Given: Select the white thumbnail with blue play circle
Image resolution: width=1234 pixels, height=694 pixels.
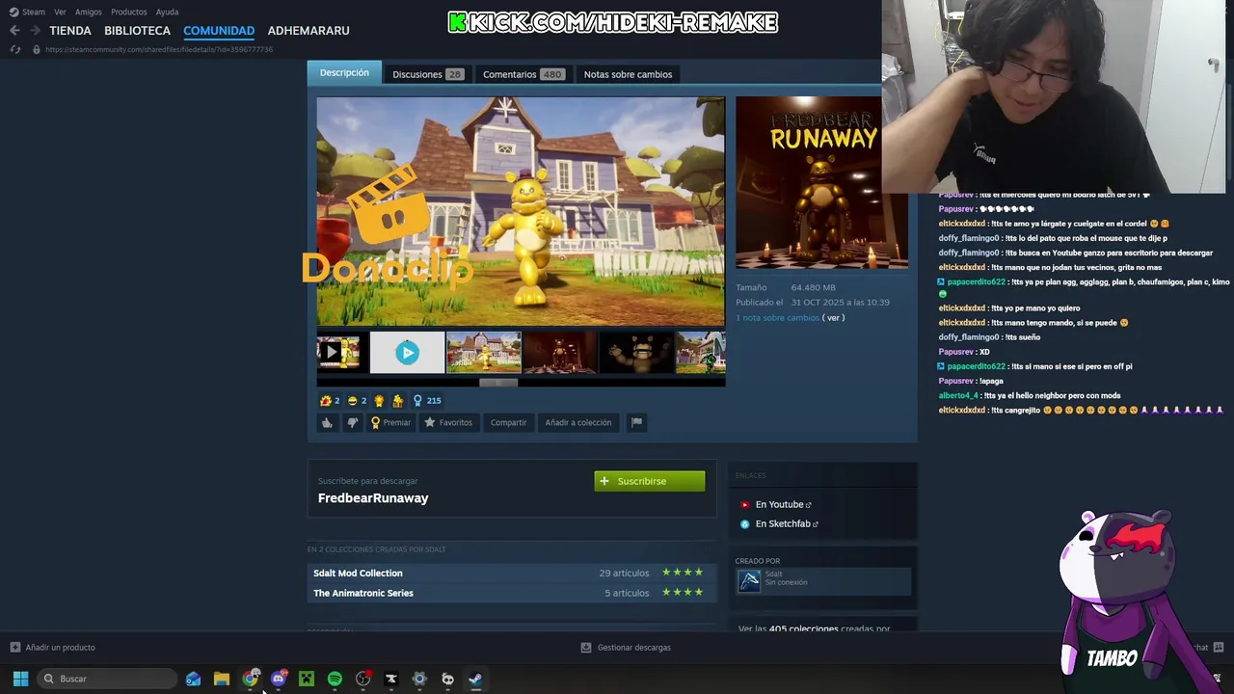Looking at the screenshot, I should point(407,353).
